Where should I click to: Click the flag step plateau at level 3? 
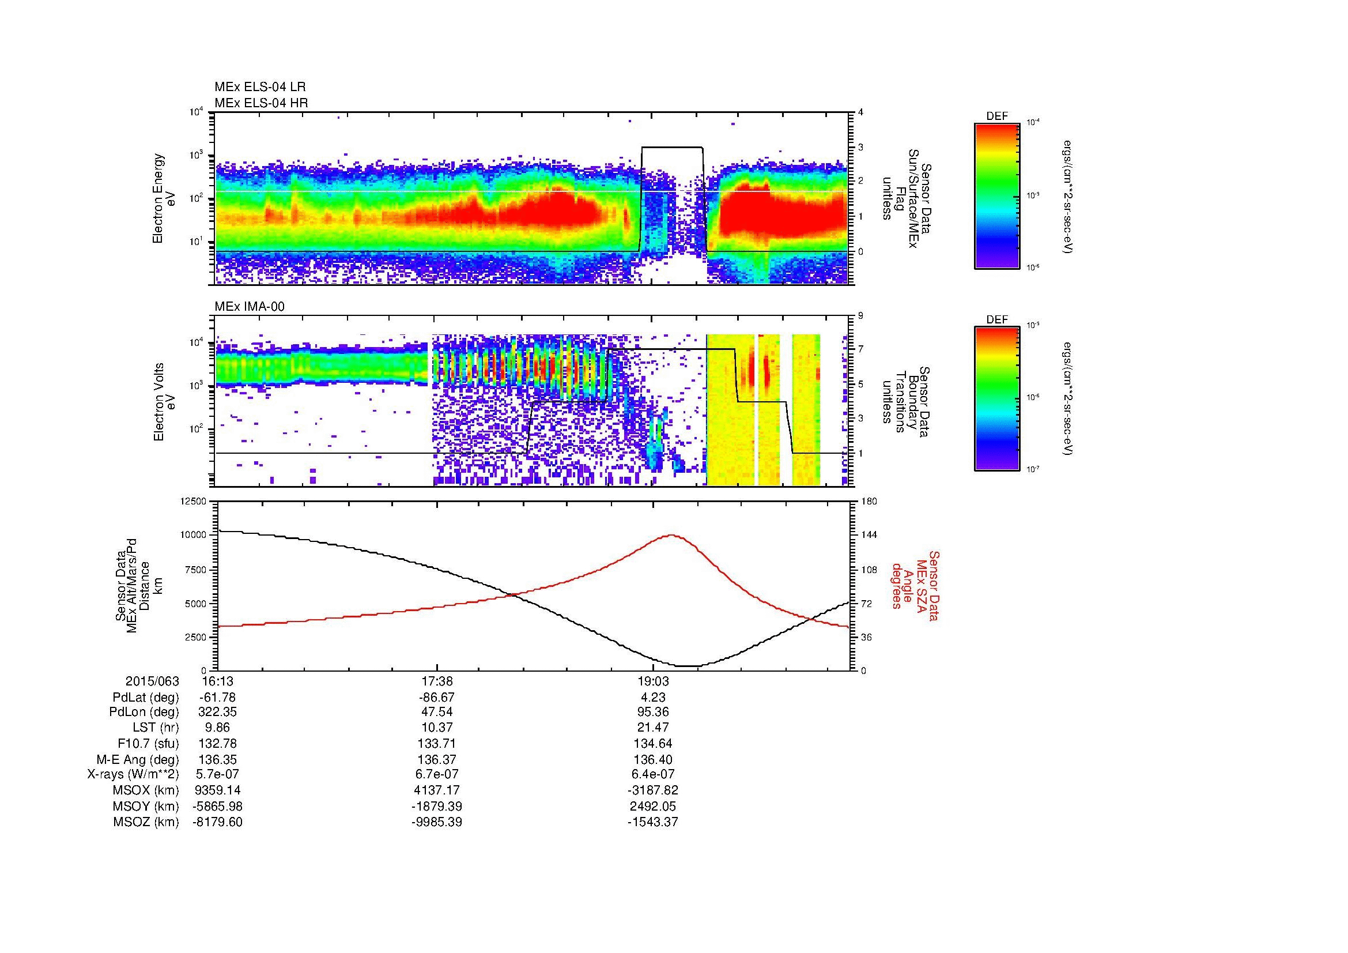(x=672, y=148)
